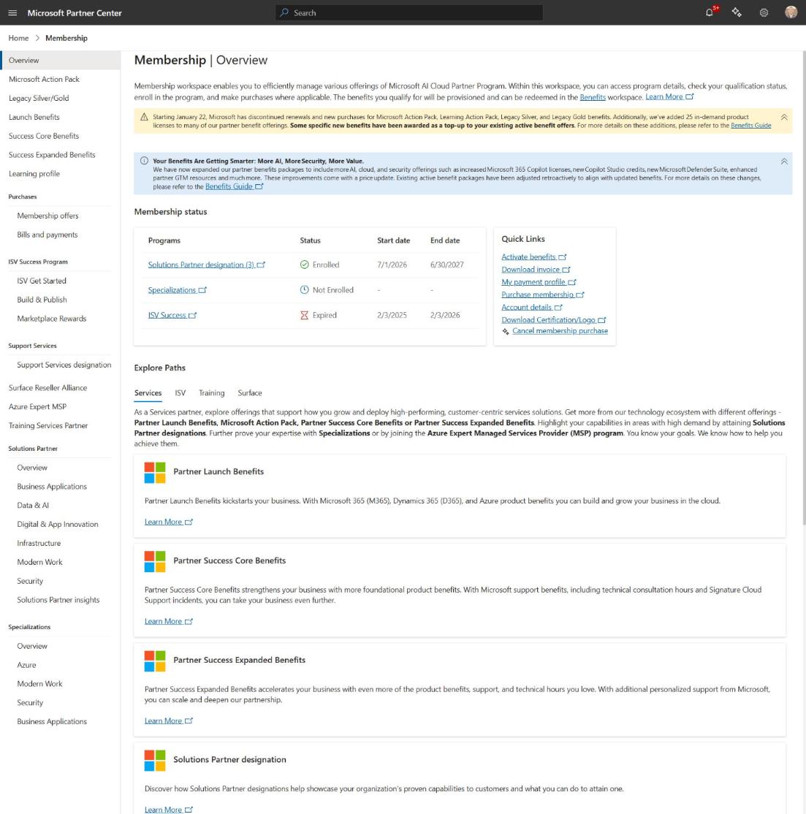Click the Microsoft logo beside Partner Launch Benefits
This screenshot has width=806, height=814.
tap(155, 473)
